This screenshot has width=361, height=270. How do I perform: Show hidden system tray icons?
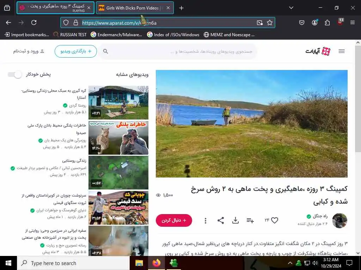(x=290, y=263)
